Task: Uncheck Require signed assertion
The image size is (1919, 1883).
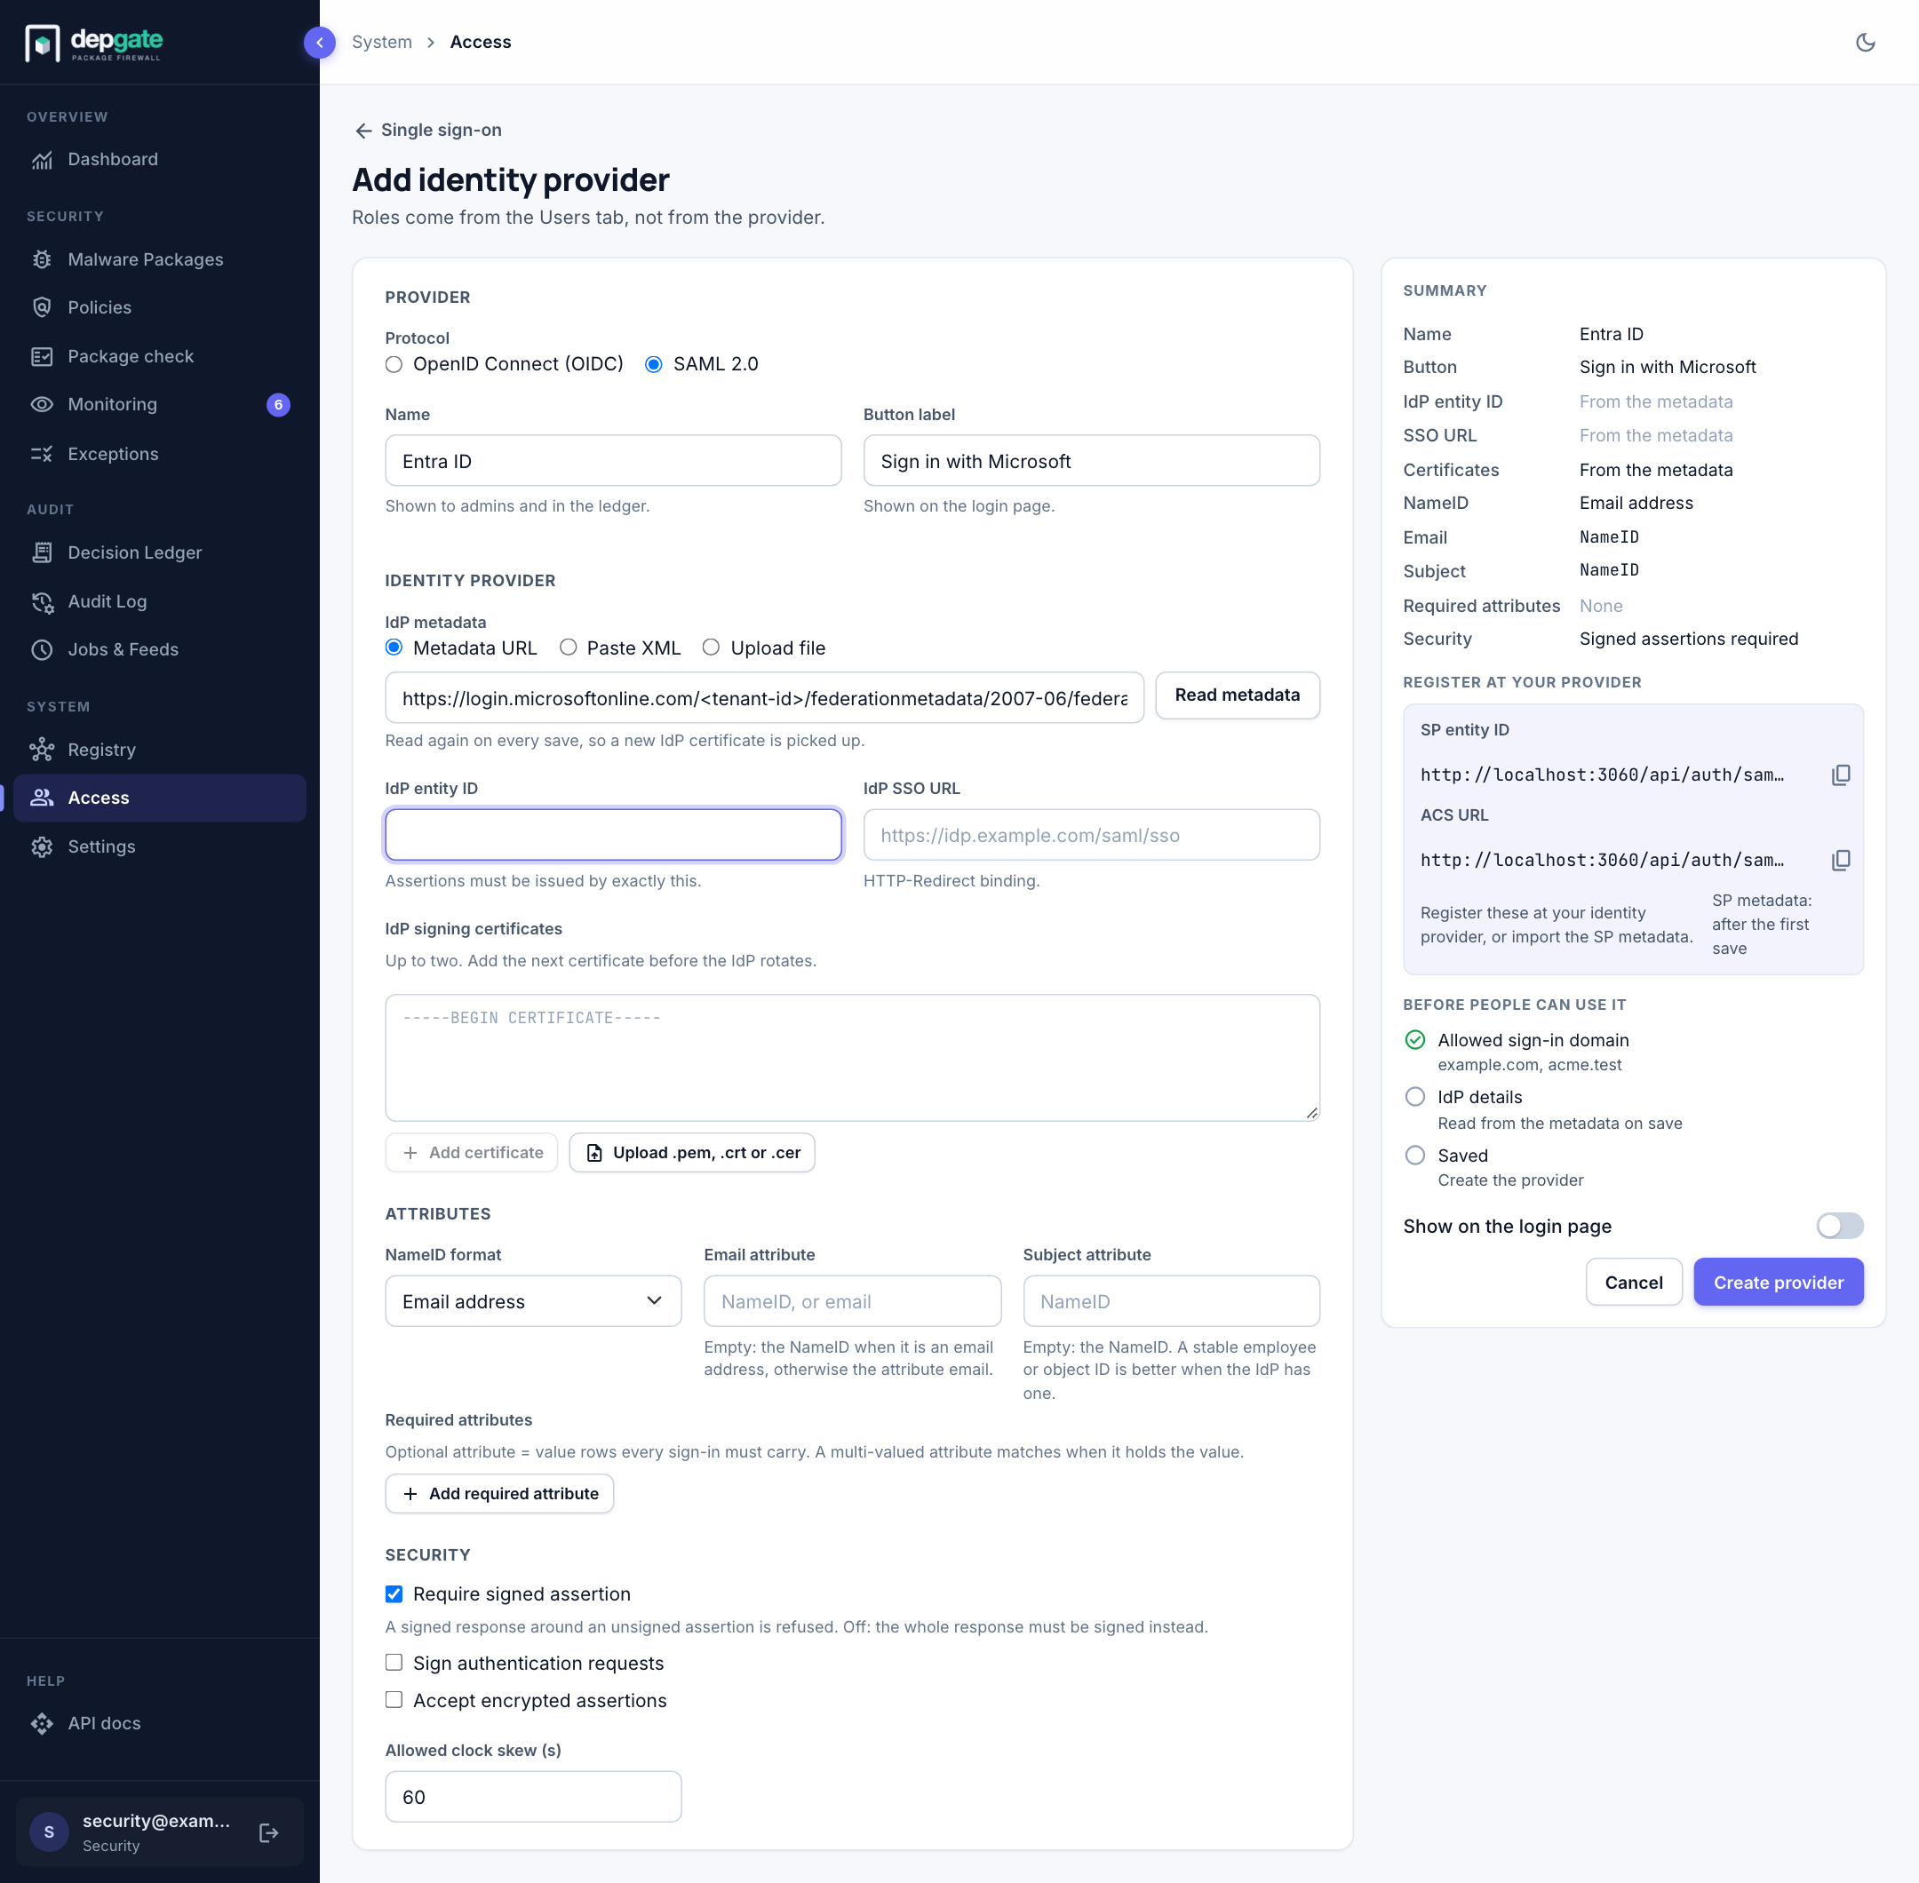Action: [x=394, y=1594]
